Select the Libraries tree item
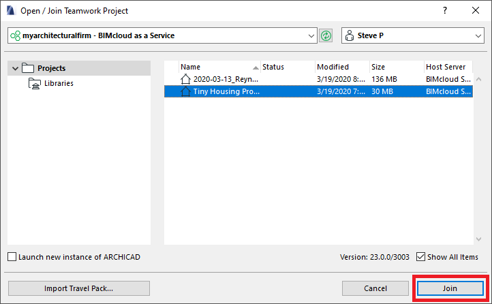 click(x=59, y=83)
